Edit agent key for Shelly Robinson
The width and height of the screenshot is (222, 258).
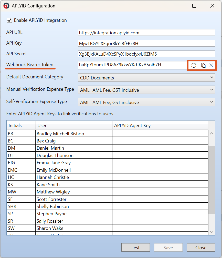160,206
